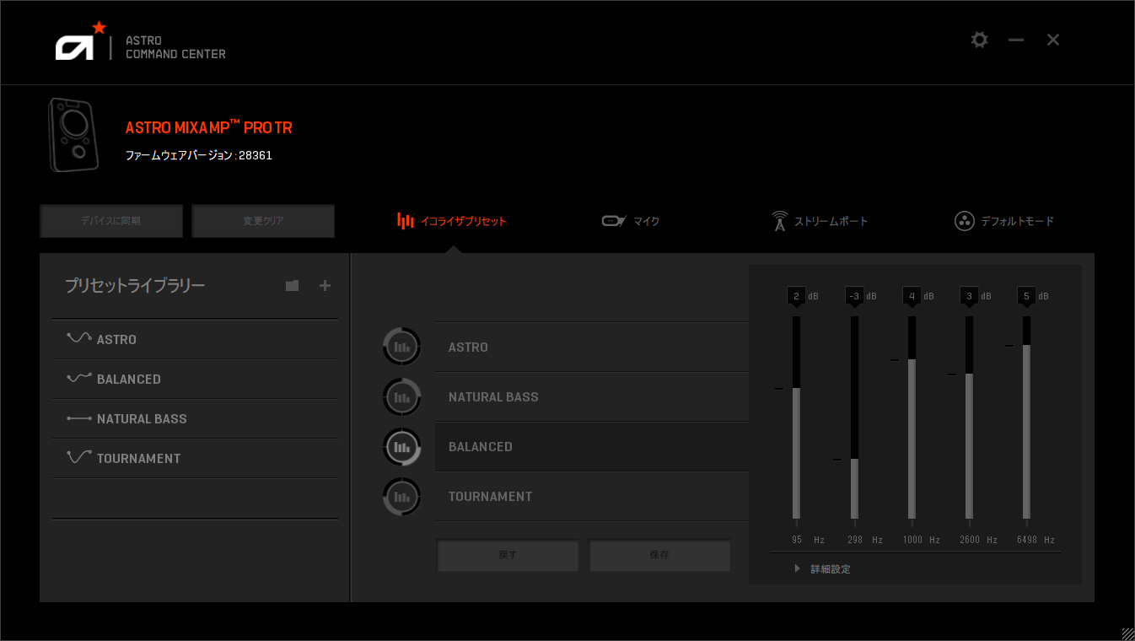Click the 2600 Hz frequency label
This screenshot has height=641, width=1135.
(978, 540)
